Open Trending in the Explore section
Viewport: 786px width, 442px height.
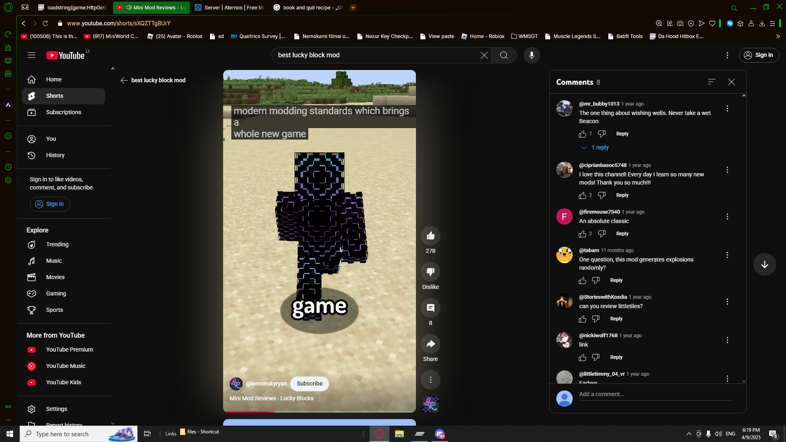tap(63, 244)
